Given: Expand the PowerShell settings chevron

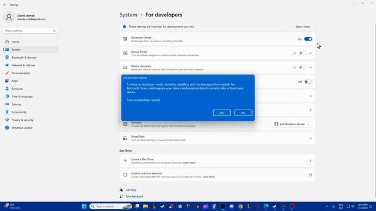Looking at the screenshot, I should coord(311,138).
